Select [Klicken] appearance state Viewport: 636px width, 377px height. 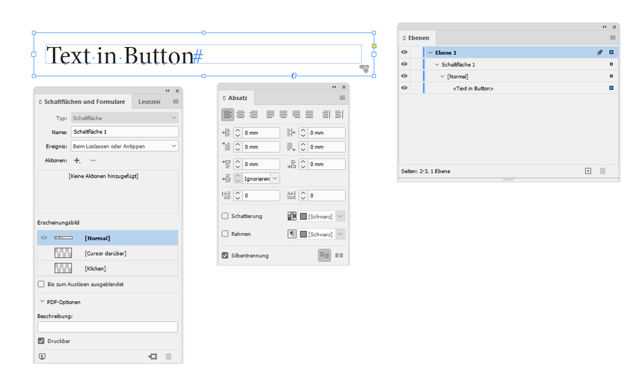pos(108,268)
